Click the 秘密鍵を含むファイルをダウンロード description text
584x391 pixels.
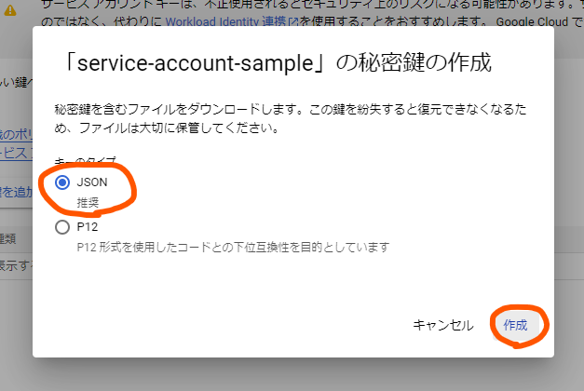pos(291,118)
